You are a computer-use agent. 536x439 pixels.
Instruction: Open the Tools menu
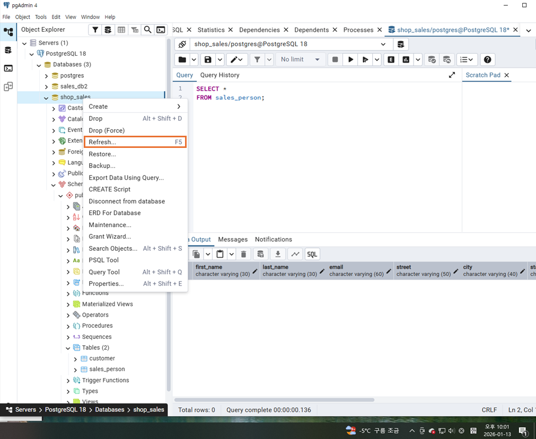(x=40, y=16)
